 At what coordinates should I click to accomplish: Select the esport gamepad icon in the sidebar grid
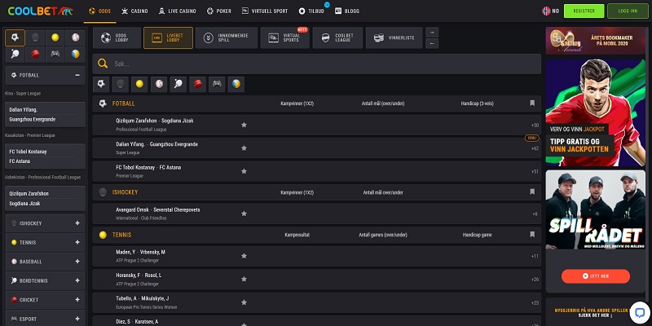click(55, 55)
